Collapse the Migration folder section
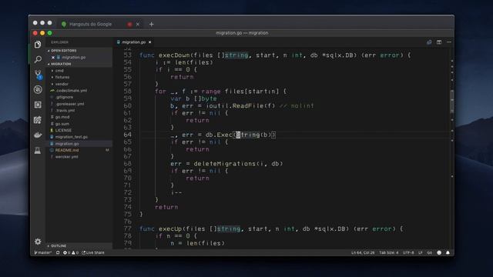This screenshot has height=277, width=493. pos(79,64)
